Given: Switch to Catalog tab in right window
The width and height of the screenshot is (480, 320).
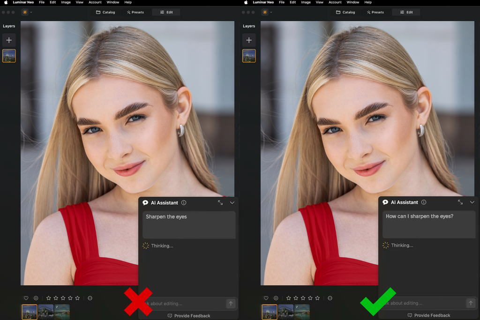Looking at the screenshot, I should 345,12.
